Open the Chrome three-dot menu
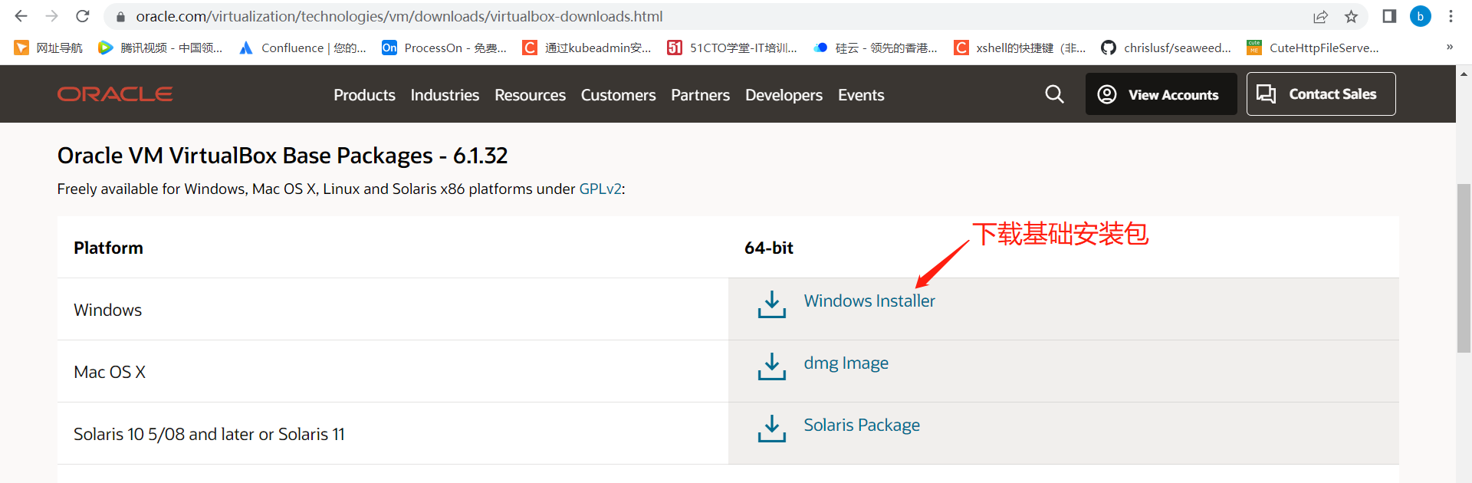1472x483 pixels. pyautogui.click(x=1451, y=16)
